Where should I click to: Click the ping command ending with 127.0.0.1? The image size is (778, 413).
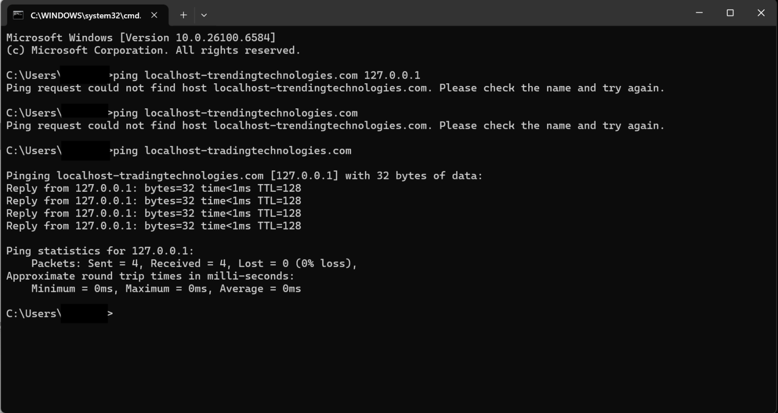pyautogui.click(x=266, y=76)
